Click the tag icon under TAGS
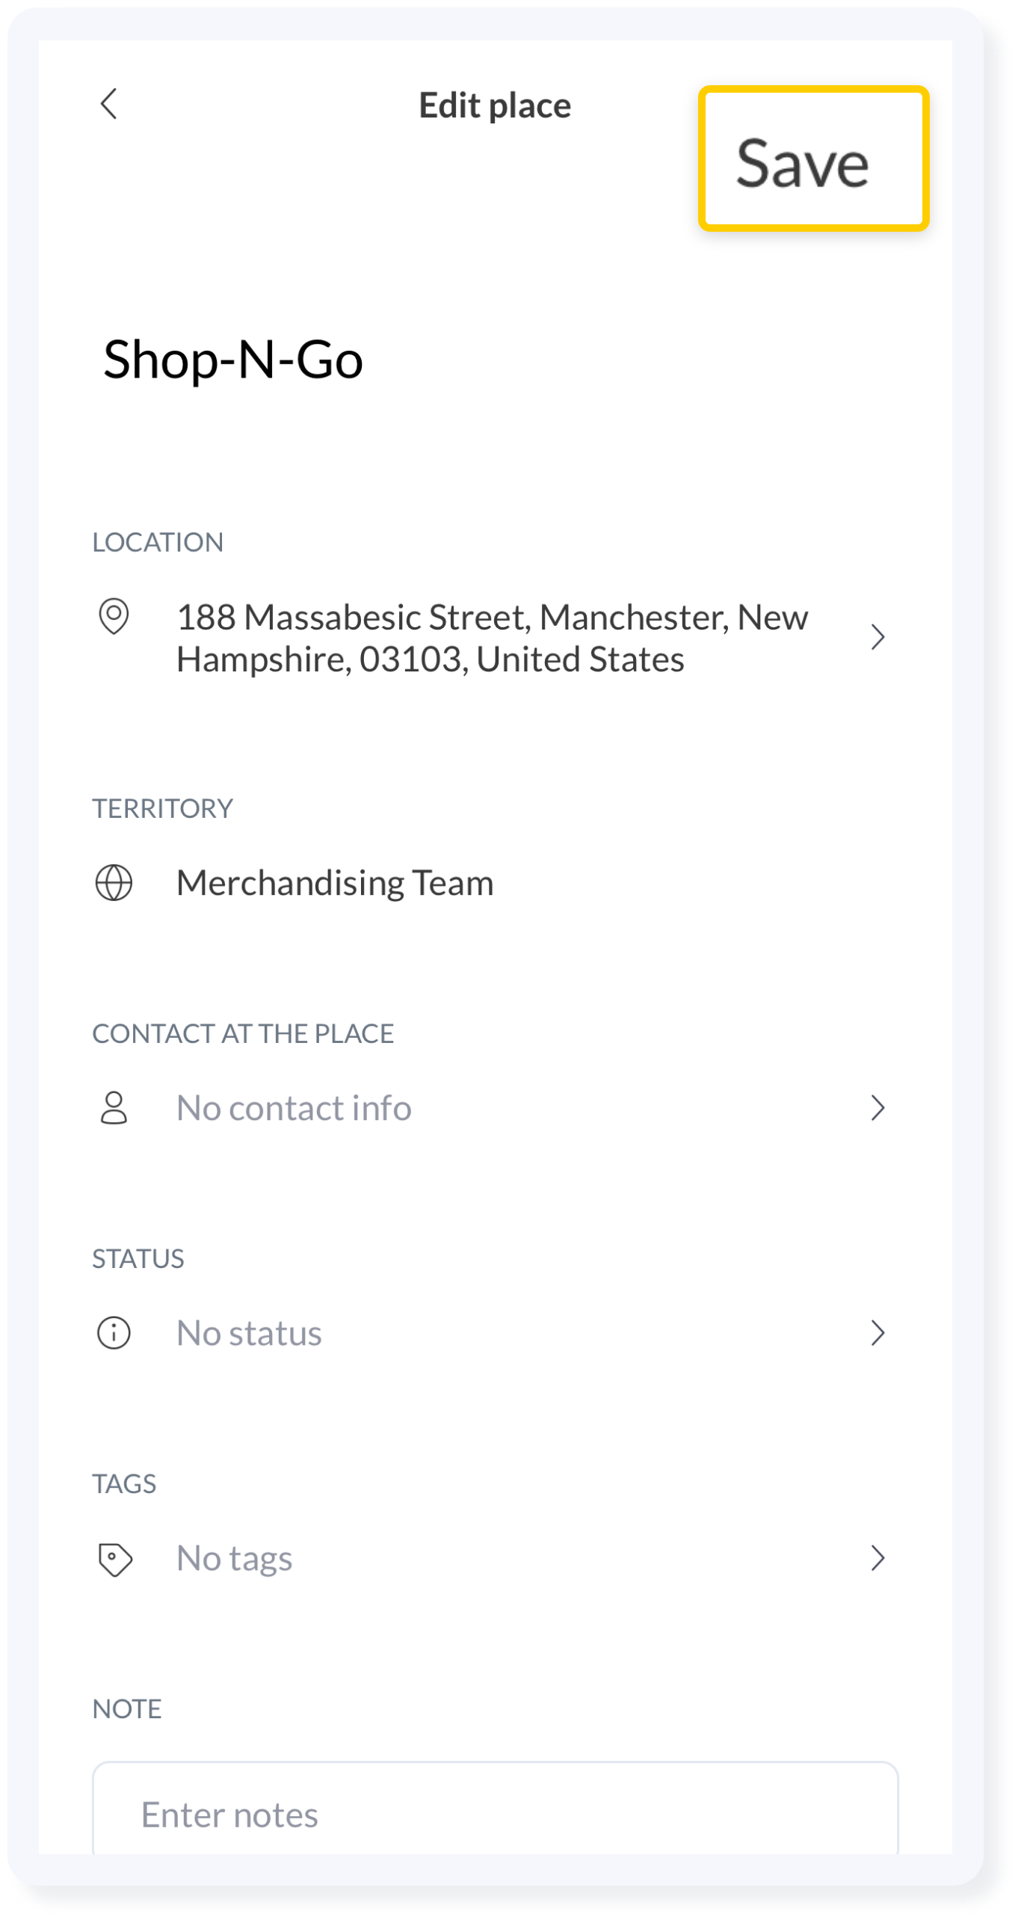This screenshot has width=1021, height=1923. coord(114,1557)
